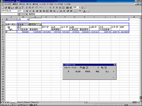
Task: Open the 表示 menu
Action: [22, 4]
